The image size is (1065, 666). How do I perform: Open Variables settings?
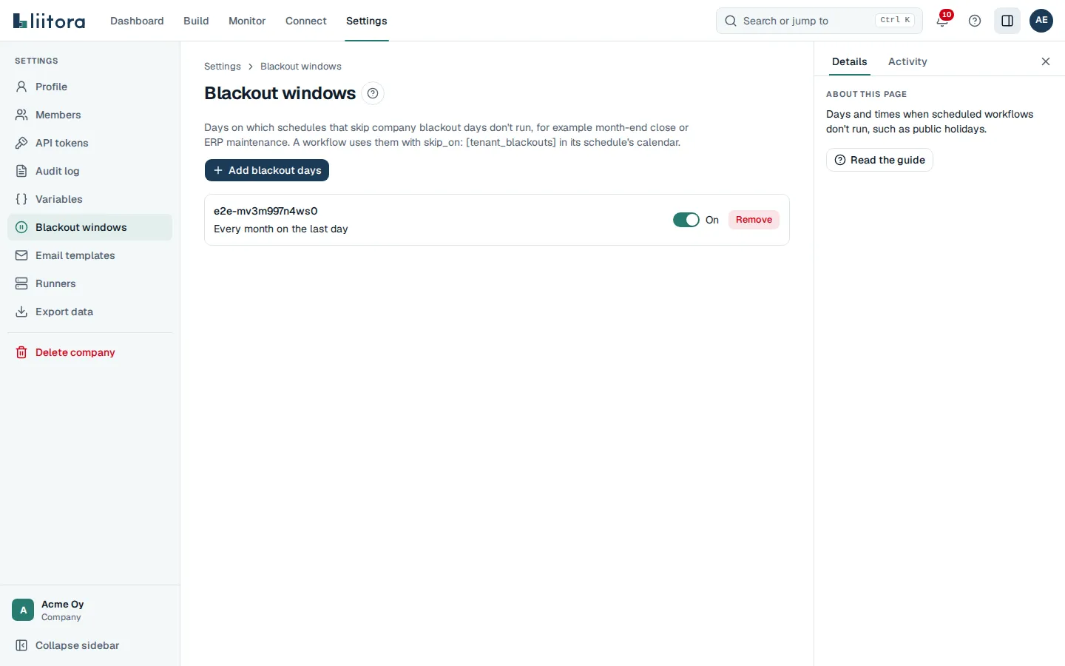(89, 199)
